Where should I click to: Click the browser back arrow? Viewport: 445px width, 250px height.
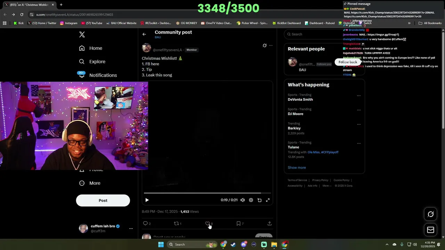click(x=5, y=15)
